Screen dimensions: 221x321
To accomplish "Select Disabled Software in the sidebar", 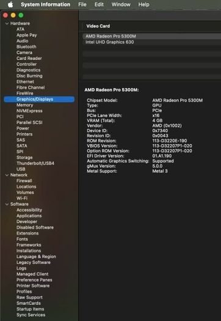I will (35, 227).
